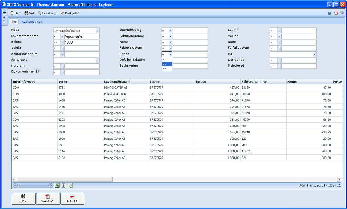Viewport: 347px width, 209px height.
Task: Open Postlådan in the top toolbar
Action: coord(70,13)
